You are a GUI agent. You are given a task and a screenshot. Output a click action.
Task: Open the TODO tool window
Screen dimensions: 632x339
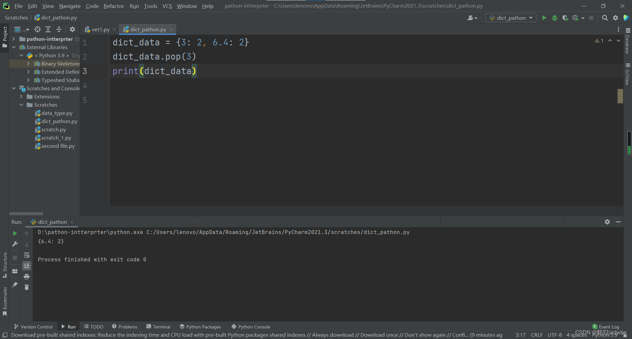94,326
